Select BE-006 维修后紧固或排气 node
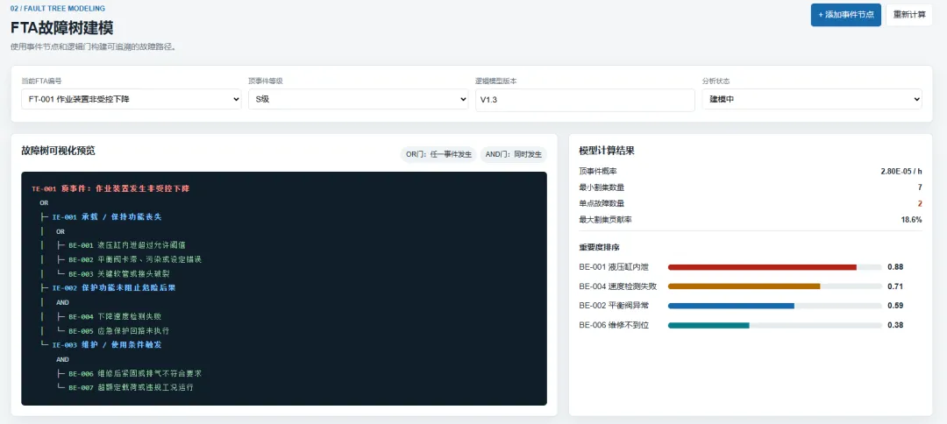947x424 pixels. (135, 373)
